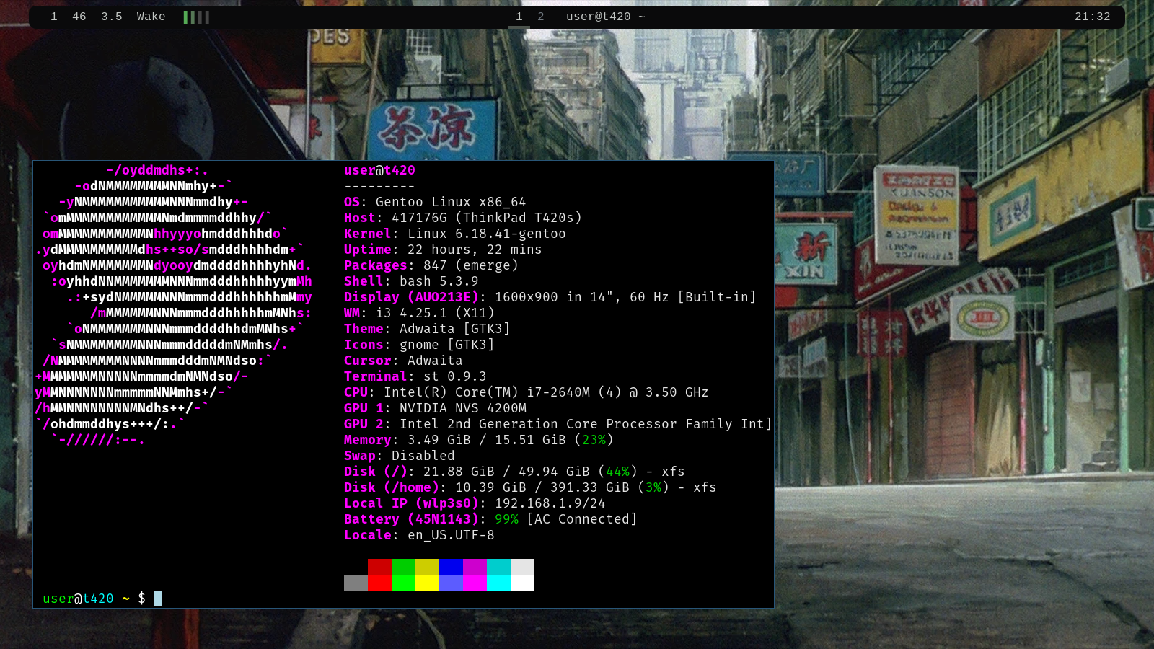
Task: Click the "Shell: bash 5.3.9" line
Action: click(x=411, y=281)
